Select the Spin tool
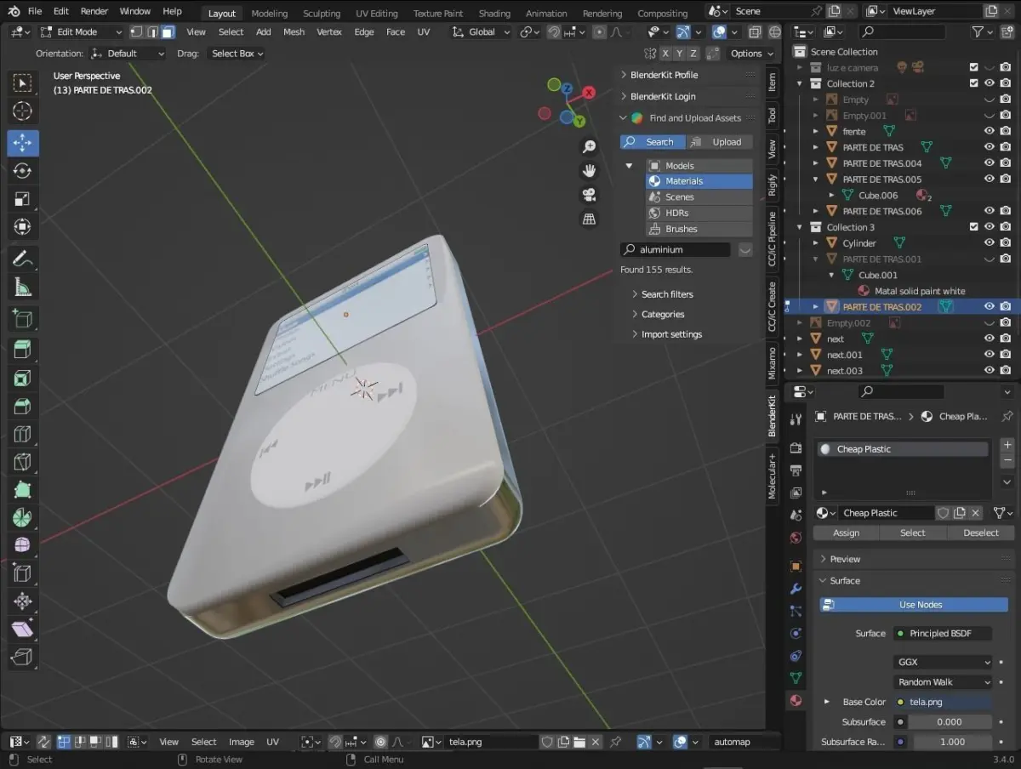This screenshot has width=1021, height=769. click(23, 517)
